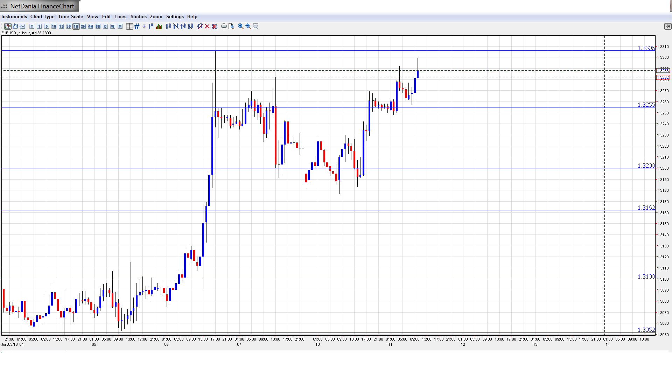Open the Chart Type menu
This screenshot has width=672, height=378.
42,16
